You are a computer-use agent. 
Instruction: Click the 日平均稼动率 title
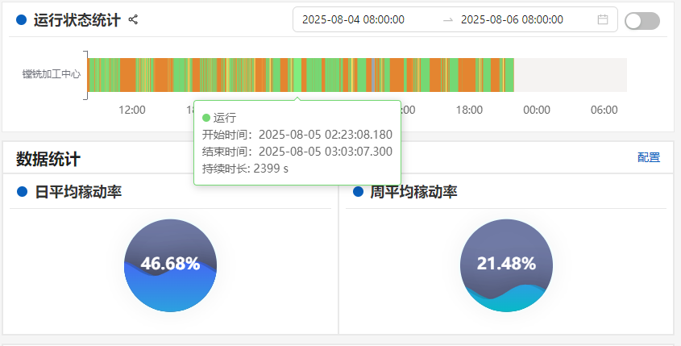[x=78, y=192]
